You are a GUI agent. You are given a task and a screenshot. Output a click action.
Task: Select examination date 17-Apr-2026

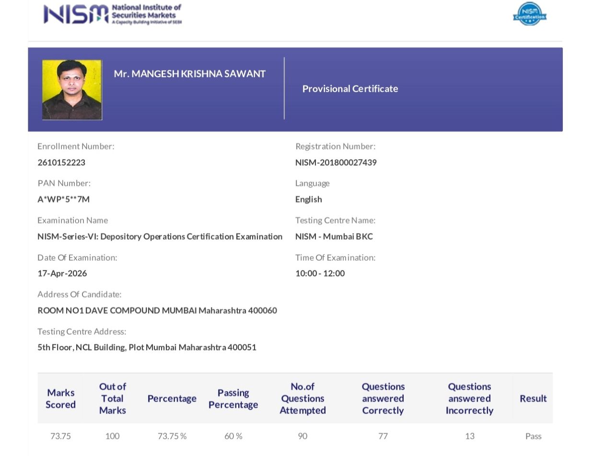[x=62, y=273]
